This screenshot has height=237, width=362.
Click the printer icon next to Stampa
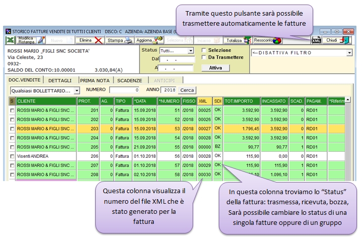click(x=129, y=40)
